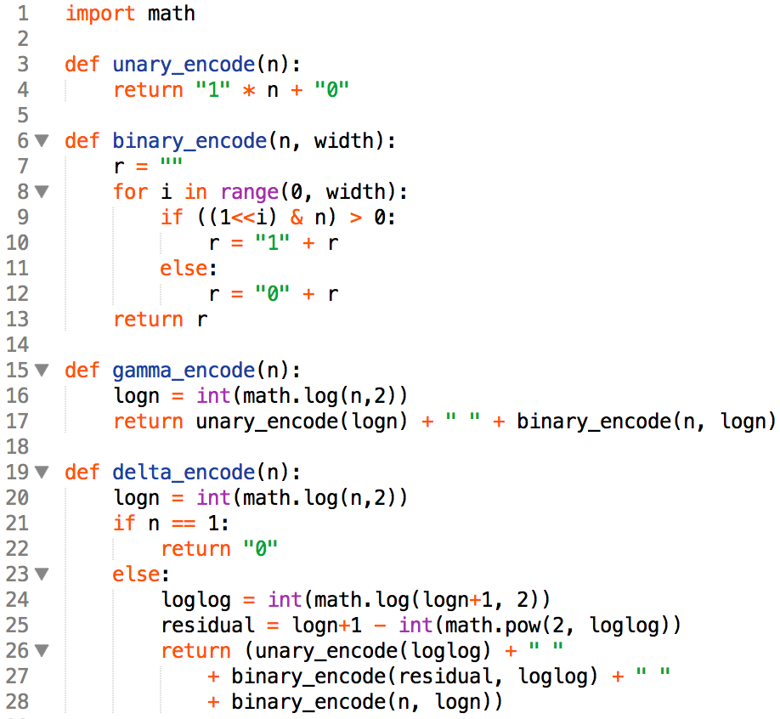This screenshot has height=719, width=780.
Task: Click the 'loglog' variable assignment on line 24
Action: pos(195,600)
